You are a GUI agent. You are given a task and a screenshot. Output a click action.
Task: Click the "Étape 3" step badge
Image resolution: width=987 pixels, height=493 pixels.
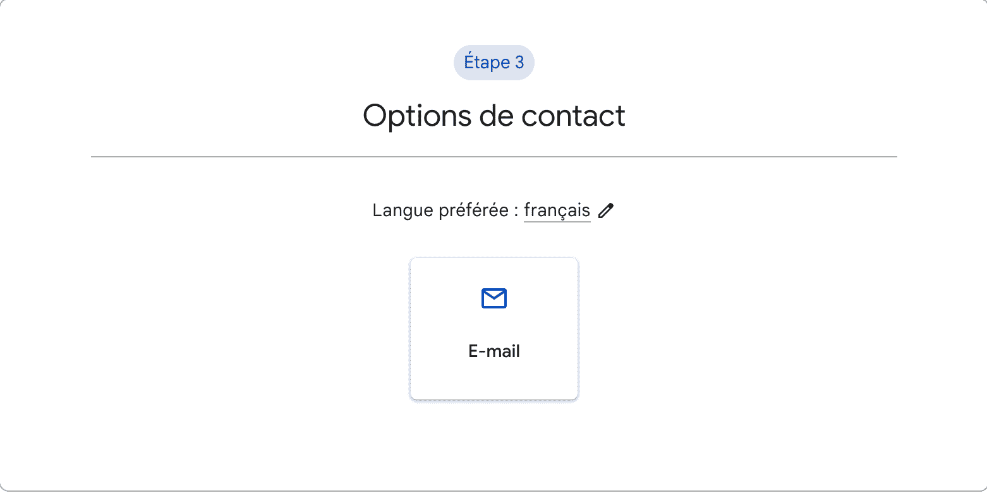click(494, 63)
